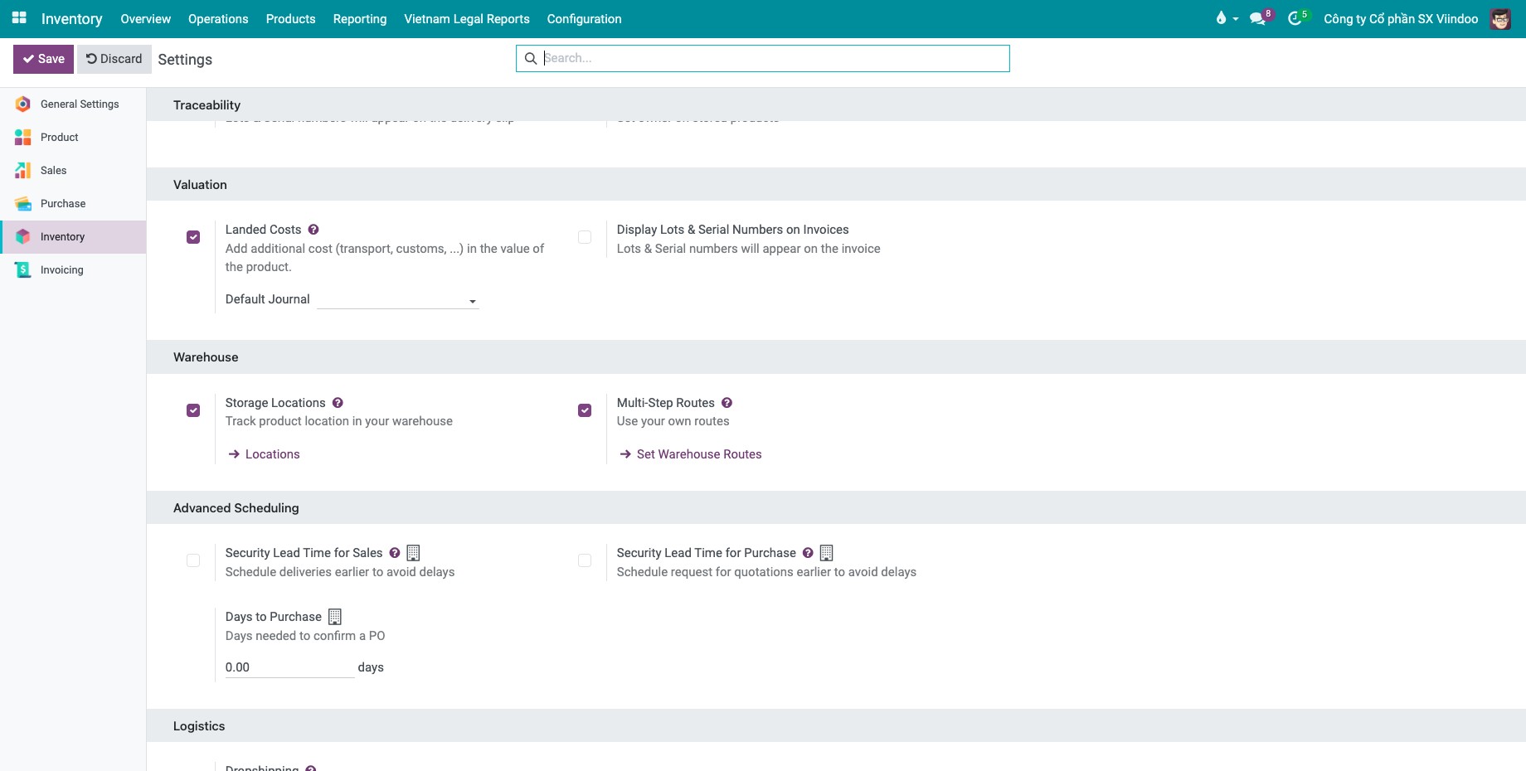
Task: Open the Reporting menu
Action: 360,19
